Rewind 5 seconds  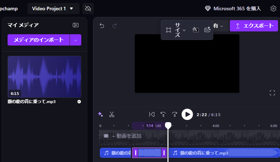click(x=163, y=114)
